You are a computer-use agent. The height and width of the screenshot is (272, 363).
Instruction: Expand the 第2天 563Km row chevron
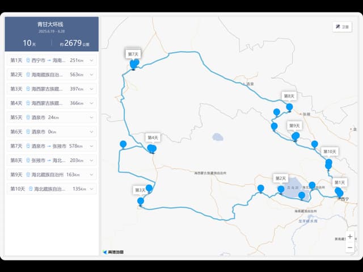91,74
